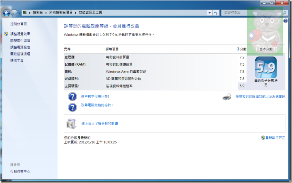Close the Control Panel window
The height and width of the screenshot is (183, 292).
[x=282, y=3]
